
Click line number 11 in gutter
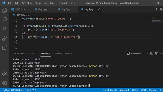point(16,26)
